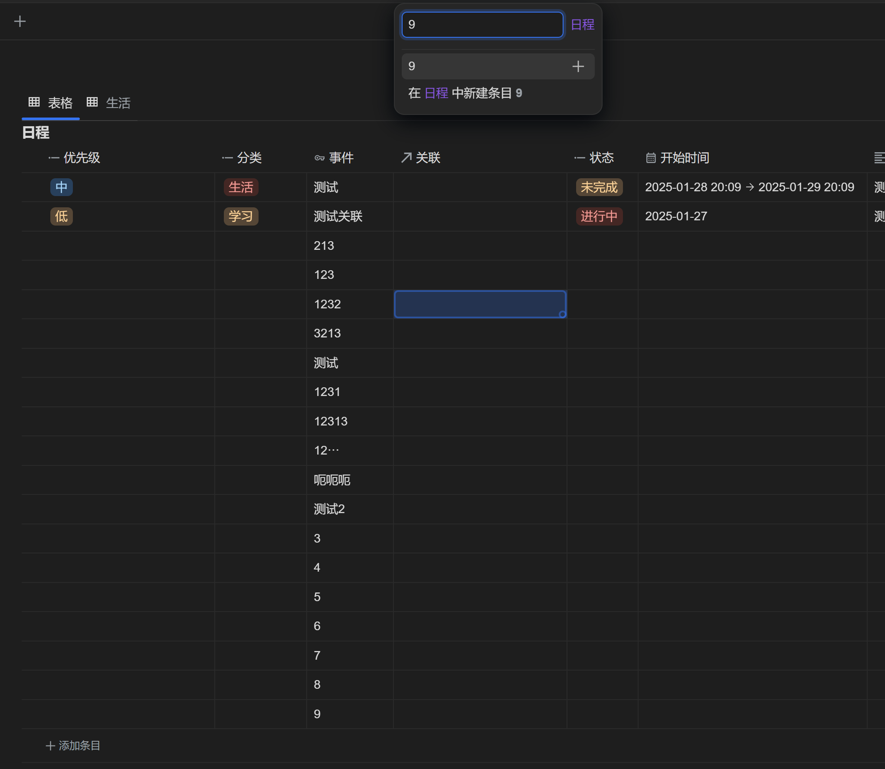Image resolution: width=885 pixels, height=769 pixels.
Task: Switch to the 生活 tab
Action: (118, 103)
